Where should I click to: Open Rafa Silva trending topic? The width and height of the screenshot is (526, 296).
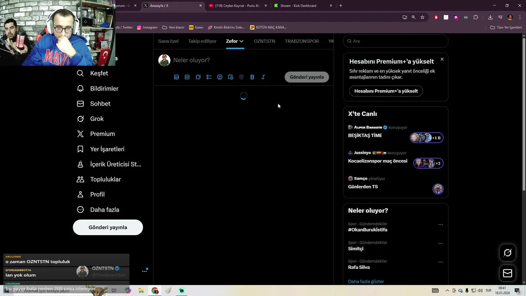pos(359,267)
